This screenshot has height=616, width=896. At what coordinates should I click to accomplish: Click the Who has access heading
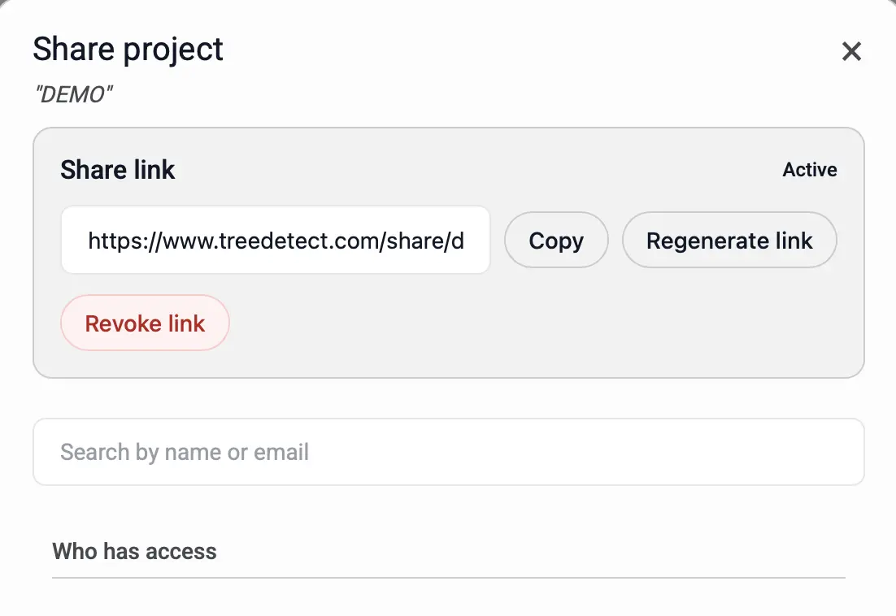click(x=135, y=551)
